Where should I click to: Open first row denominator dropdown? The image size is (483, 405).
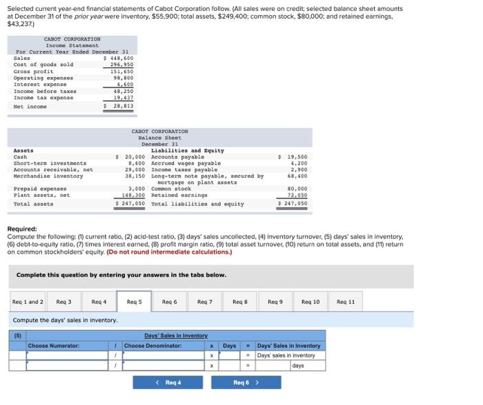click(x=164, y=355)
